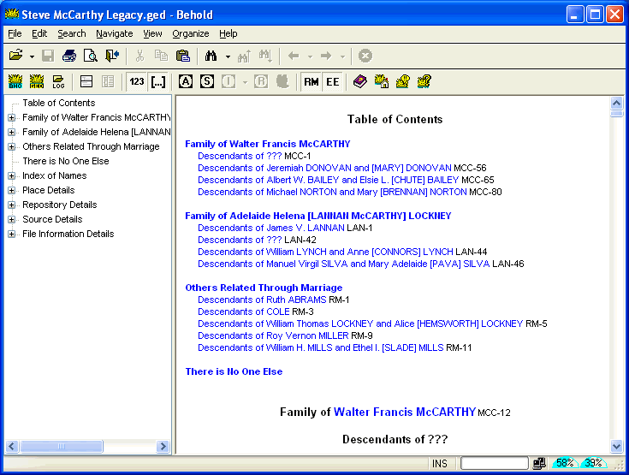Image resolution: width=629 pixels, height=475 pixels.
Task: Toggle the EE reference button
Action: [x=333, y=82]
